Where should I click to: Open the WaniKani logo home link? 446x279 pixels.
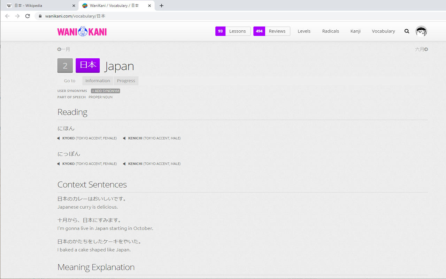tap(82, 31)
